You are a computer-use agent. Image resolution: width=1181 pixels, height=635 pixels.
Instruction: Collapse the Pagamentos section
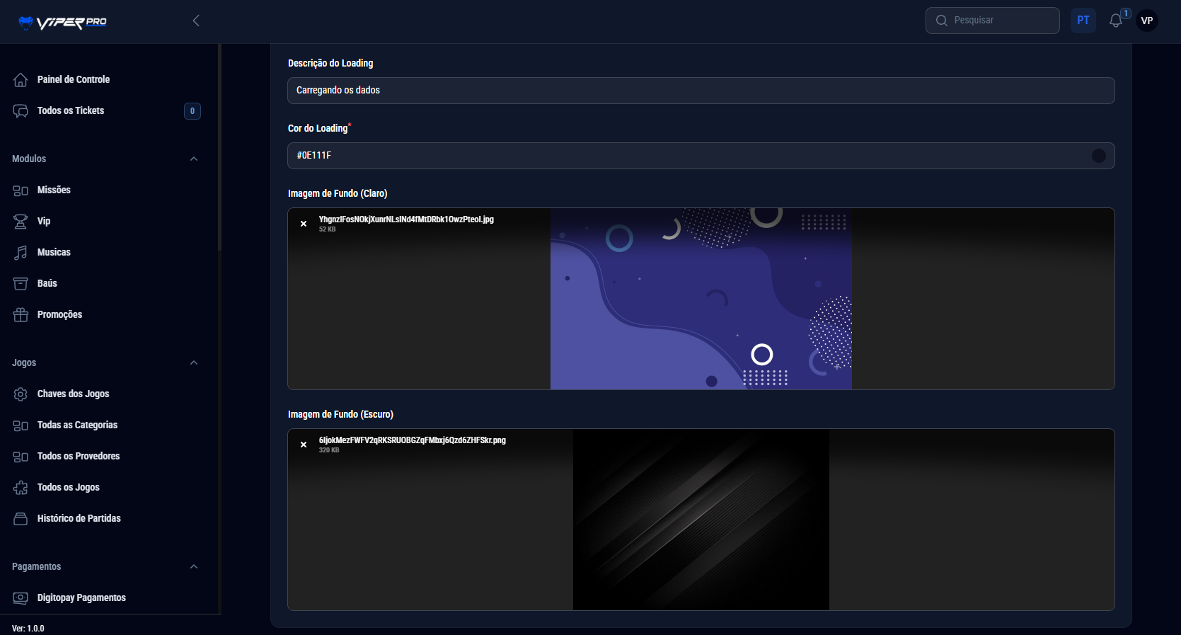pos(194,566)
